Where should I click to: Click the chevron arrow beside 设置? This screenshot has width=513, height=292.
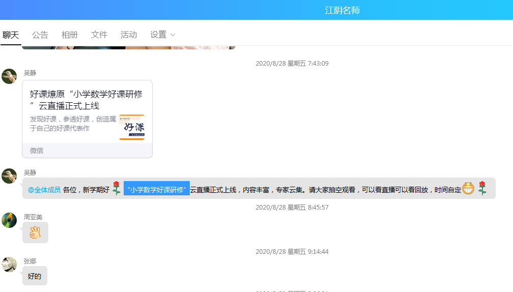(173, 35)
